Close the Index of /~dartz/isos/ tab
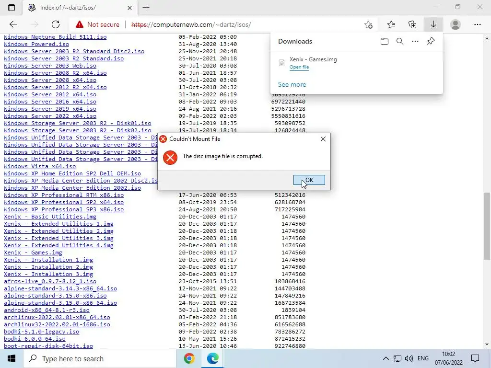Screen dimensions: 491x368 (129, 8)
